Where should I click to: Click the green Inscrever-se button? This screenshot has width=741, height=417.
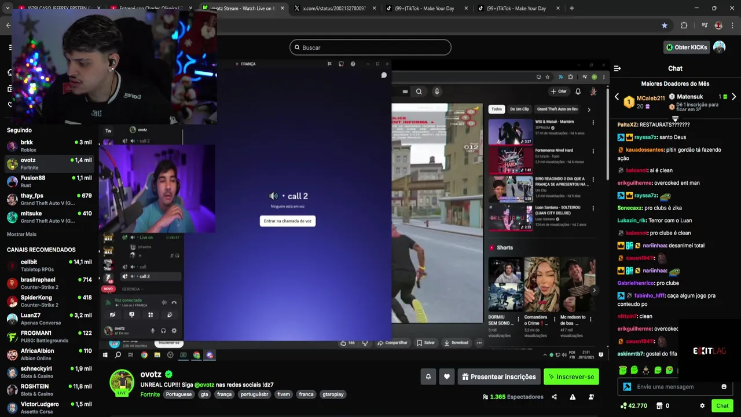click(571, 376)
